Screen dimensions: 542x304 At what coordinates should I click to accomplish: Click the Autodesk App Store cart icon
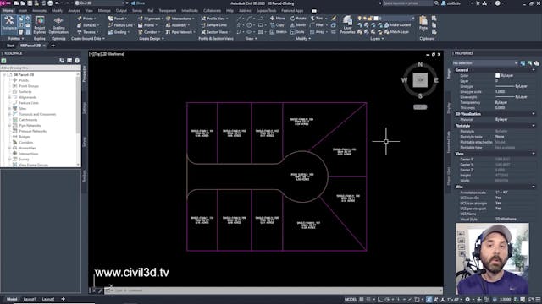click(x=478, y=3)
